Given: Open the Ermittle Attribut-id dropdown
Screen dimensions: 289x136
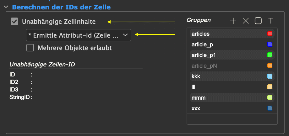Looking at the screenshot, I should 79,35.
